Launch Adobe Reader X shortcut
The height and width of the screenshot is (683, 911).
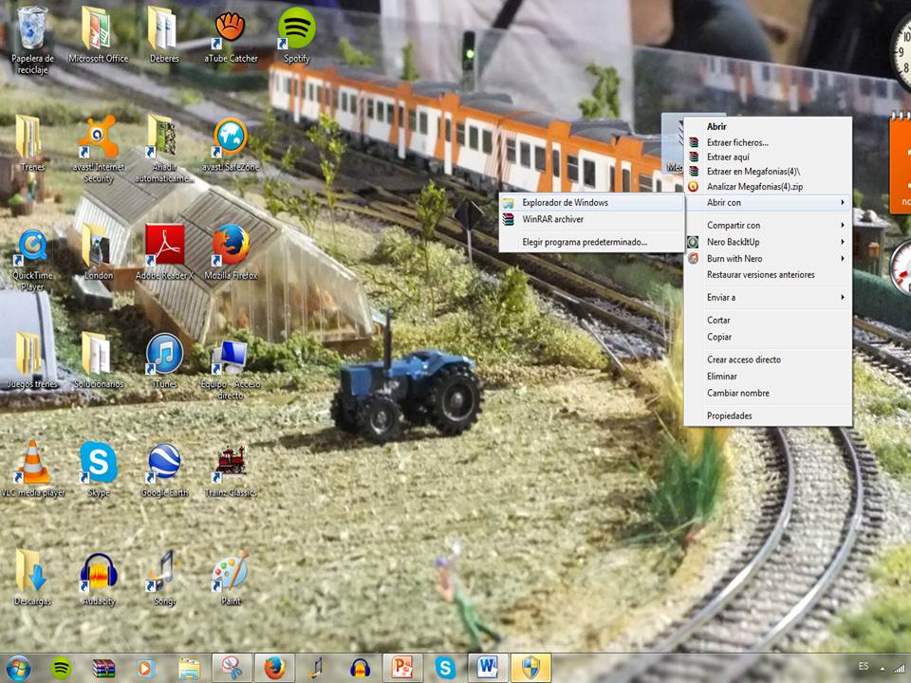[164, 252]
